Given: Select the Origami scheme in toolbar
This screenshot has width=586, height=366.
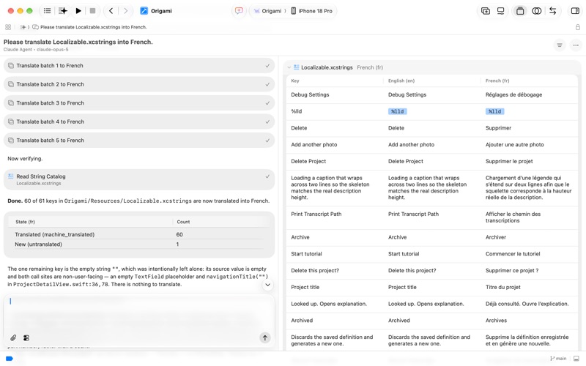Looking at the screenshot, I should point(267,11).
